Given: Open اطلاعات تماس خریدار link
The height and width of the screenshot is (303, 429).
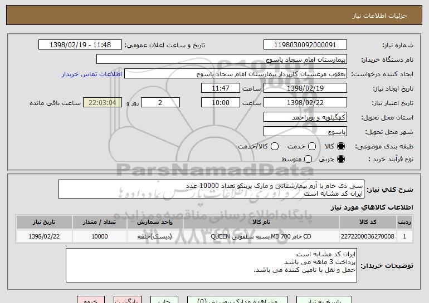Looking at the screenshot, I should (92, 74).
